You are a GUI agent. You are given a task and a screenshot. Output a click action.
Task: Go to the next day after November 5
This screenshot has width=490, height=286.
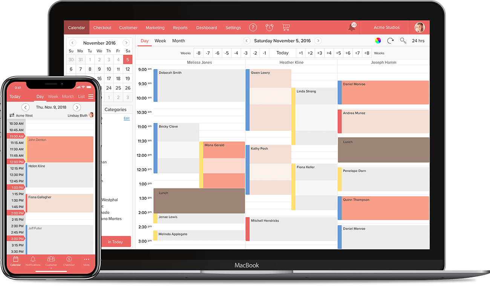[318, 41]
